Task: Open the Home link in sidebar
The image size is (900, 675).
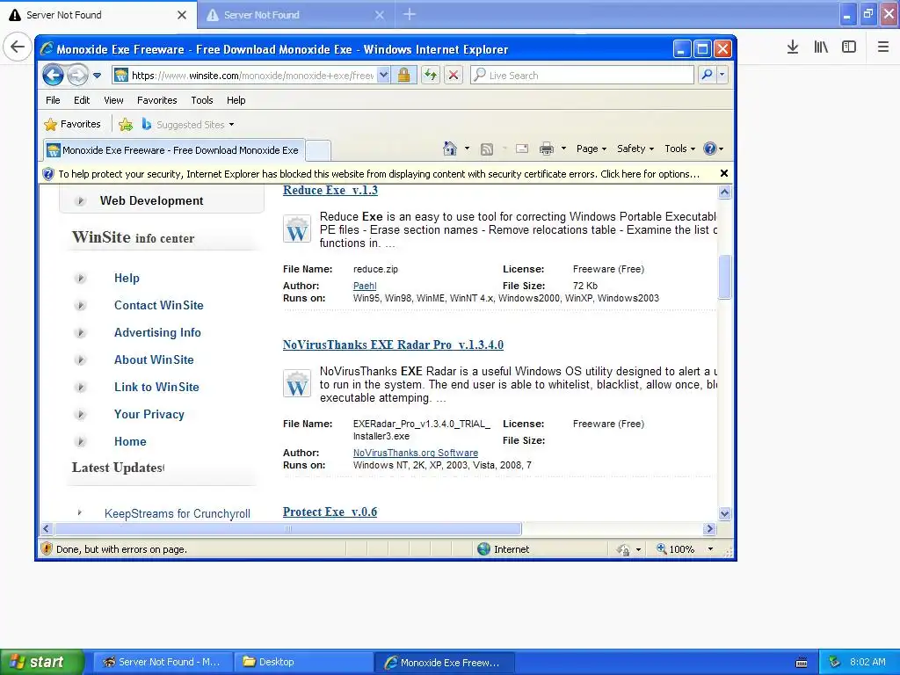Action: point(130,442)
